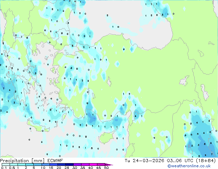
Task: Select the 2–5 mm legend color swatch
Action: [x=30, y=165]
